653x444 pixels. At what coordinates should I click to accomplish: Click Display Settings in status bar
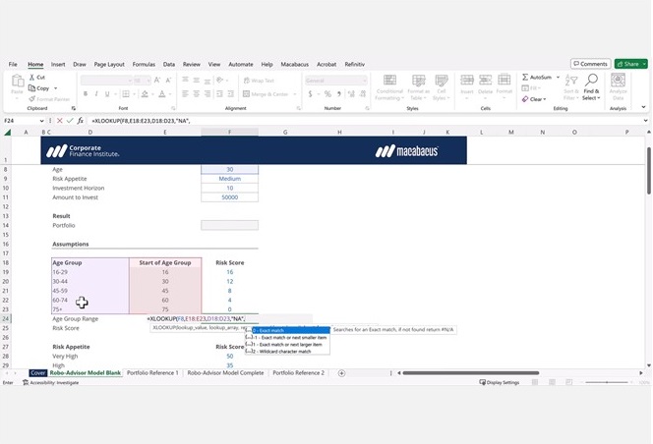pos(500,382)
